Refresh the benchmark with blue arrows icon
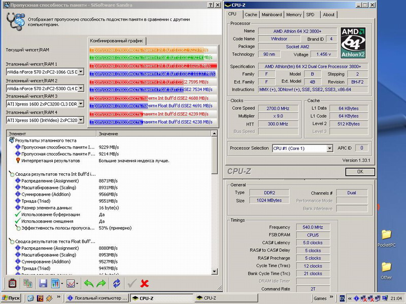This screenshot has height=304, width=406. pyautogui.click(x=117, y=284)
